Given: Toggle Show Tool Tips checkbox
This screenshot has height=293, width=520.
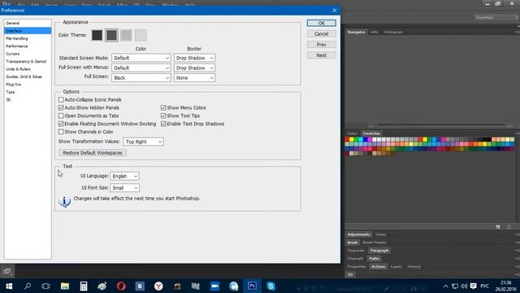Looking at the screenshot, I should (x=163, y=116).
